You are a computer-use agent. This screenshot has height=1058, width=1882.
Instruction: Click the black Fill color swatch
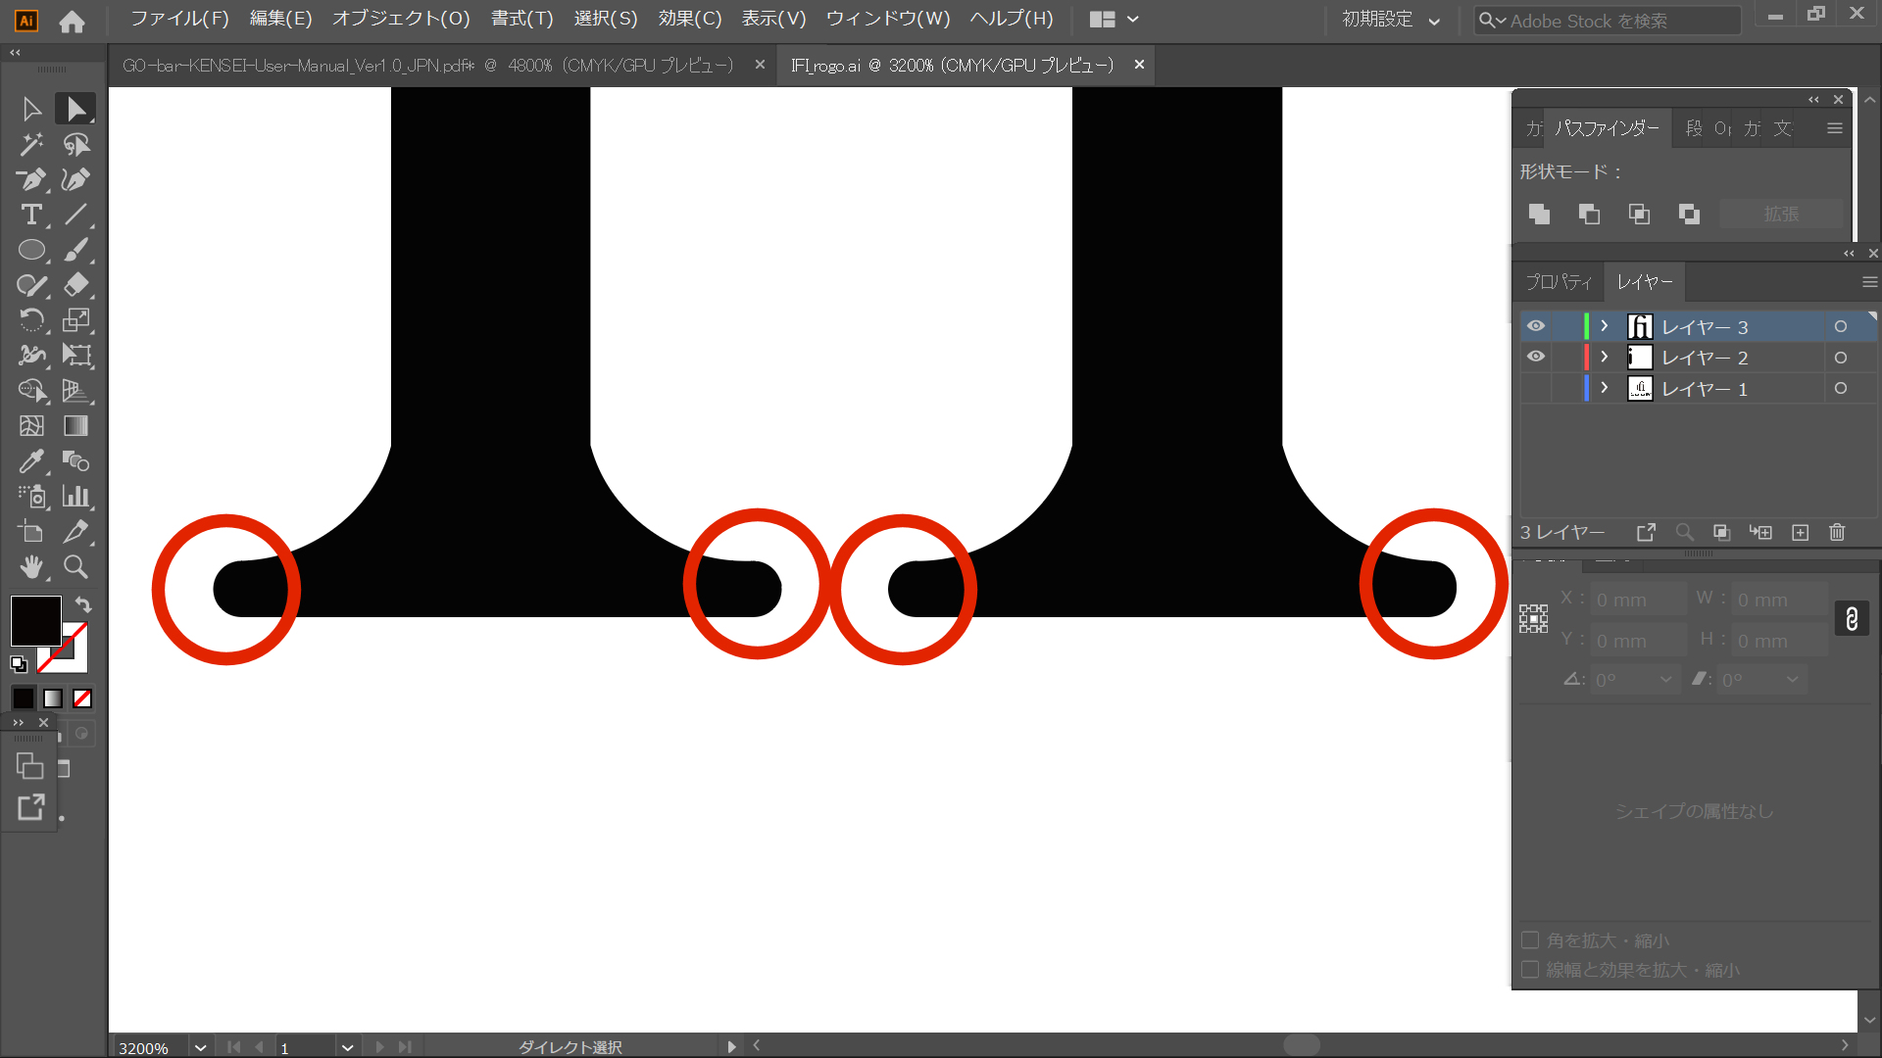36,620
